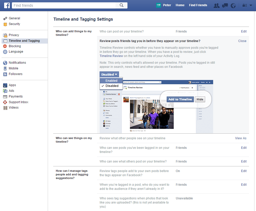Open Apps settings page
Image resolution: width=256 pixels, height=211 pixels.
tap(12, 85)
